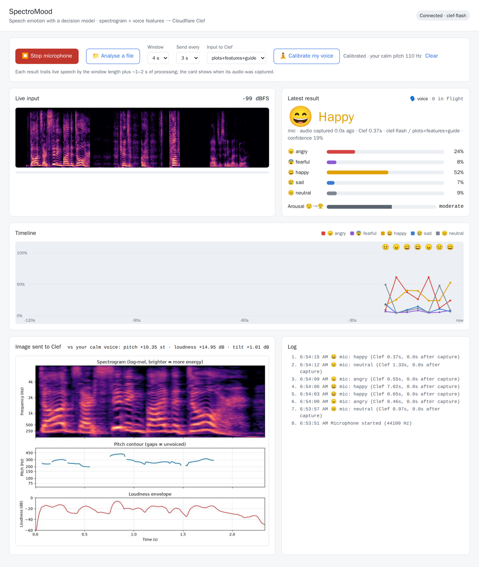Screen dimensions: 479x567
Task: Click the happy emoji in the result bars
Action: (x=291, y=172)
